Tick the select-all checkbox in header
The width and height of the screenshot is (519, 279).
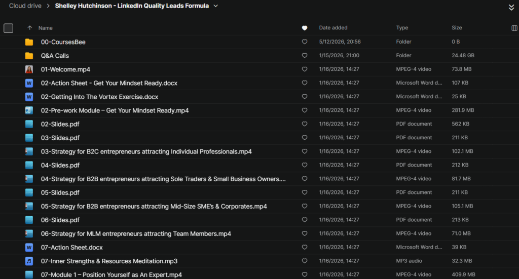(8, 28)
